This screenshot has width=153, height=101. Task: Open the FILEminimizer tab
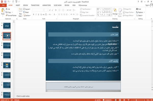[x=83, y=5]
